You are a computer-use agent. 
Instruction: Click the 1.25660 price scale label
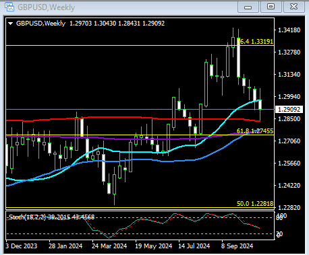289,163
